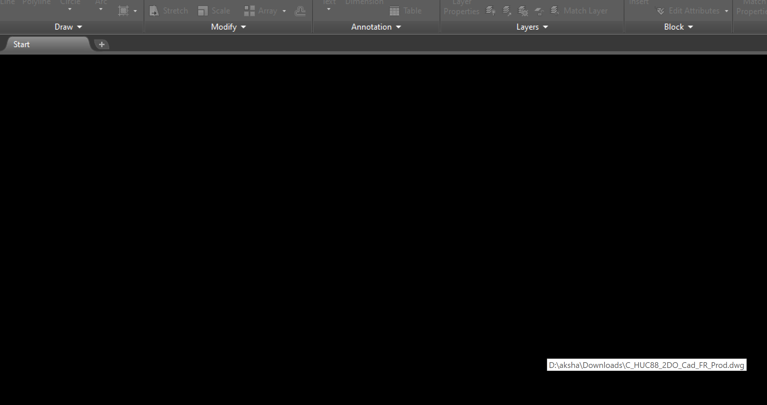Click the layer Freeze icon
The height and width of the screenshot is (405, 767).
click(x=523, y=10)
